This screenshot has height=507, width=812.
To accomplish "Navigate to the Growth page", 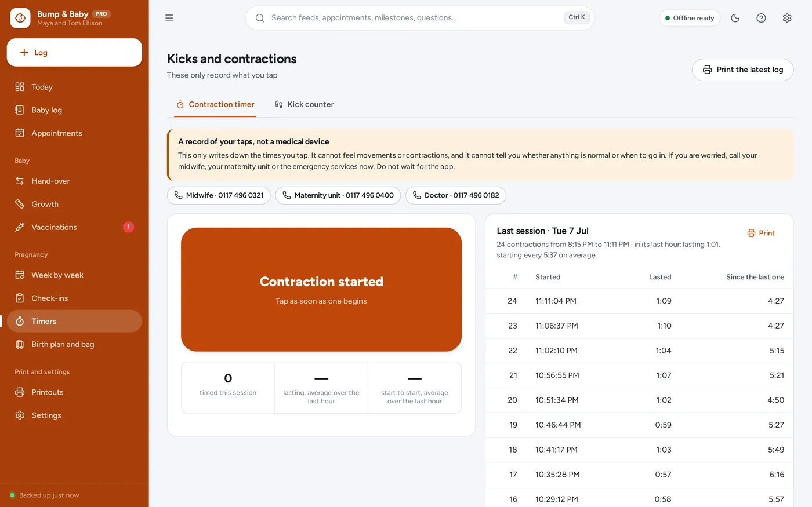I will point(74,204).
